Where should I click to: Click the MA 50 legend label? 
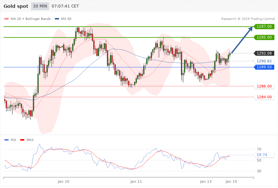66,19
